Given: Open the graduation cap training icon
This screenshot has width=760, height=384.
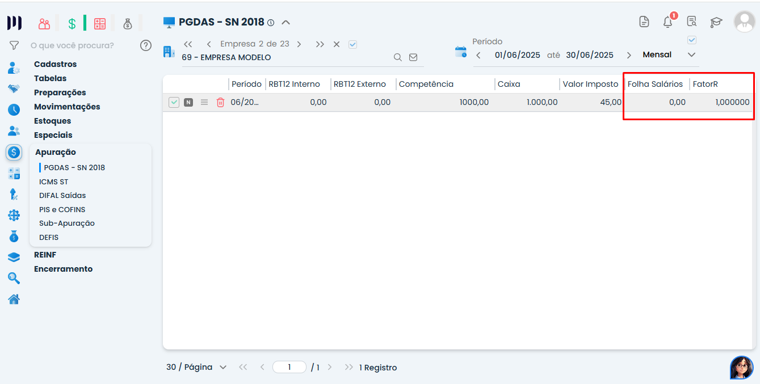Looking at the screenshot, I should [x=716, y=22].
